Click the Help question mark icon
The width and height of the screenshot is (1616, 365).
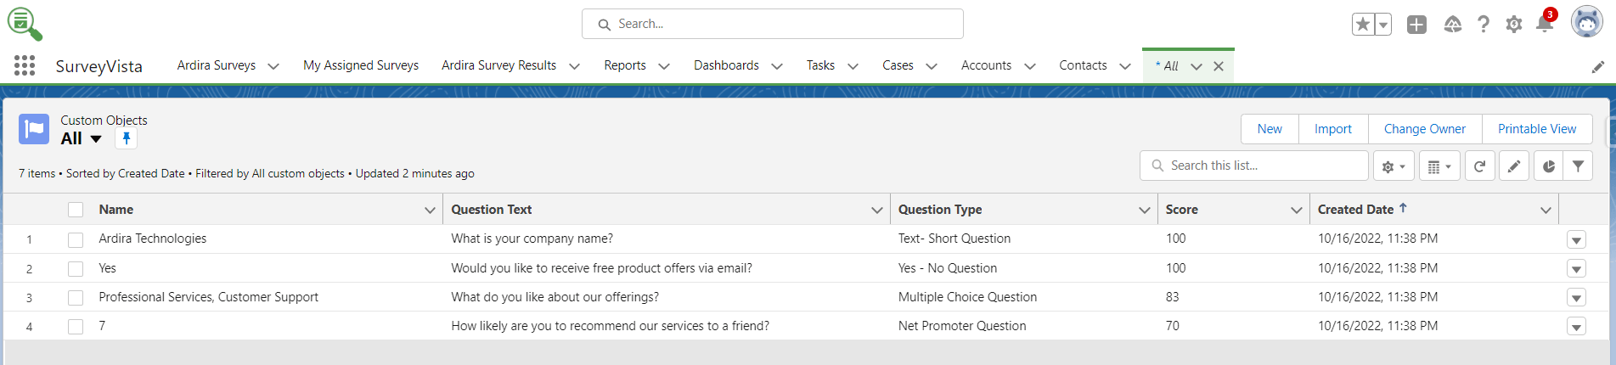(x=1483, y=25)
